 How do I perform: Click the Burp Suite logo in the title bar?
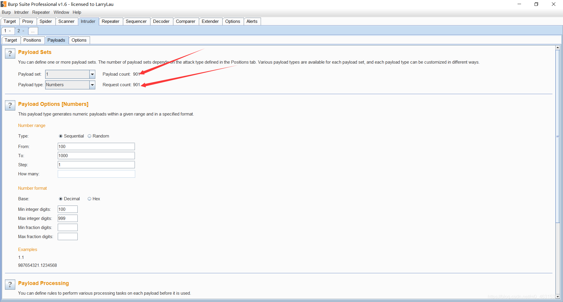[4, 4]
